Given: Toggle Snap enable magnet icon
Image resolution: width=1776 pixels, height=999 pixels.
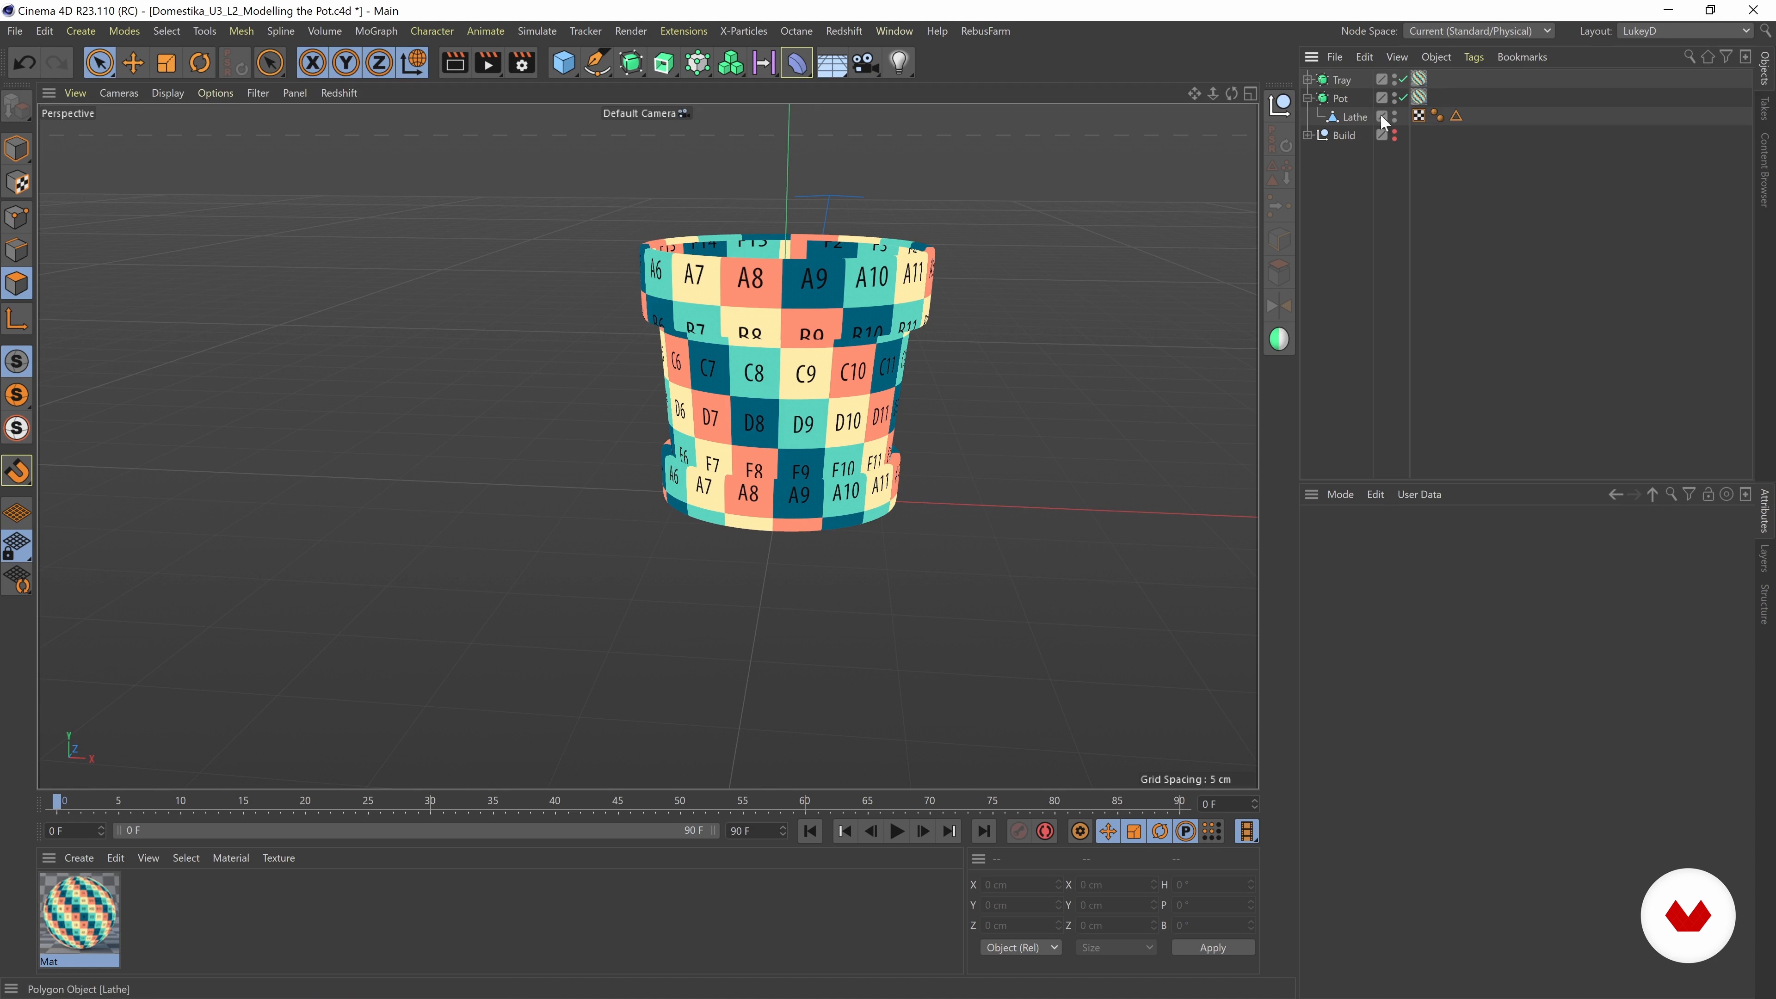Looking at the screenshot, I should [x=17, y=472].
